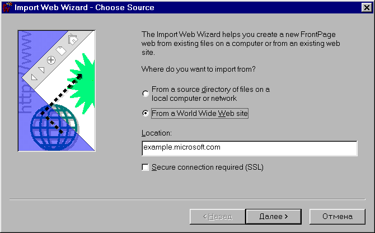Click the "From a World Wide Web site" label
The height and width of the screenshot is (233, 375).
[199, 114]
